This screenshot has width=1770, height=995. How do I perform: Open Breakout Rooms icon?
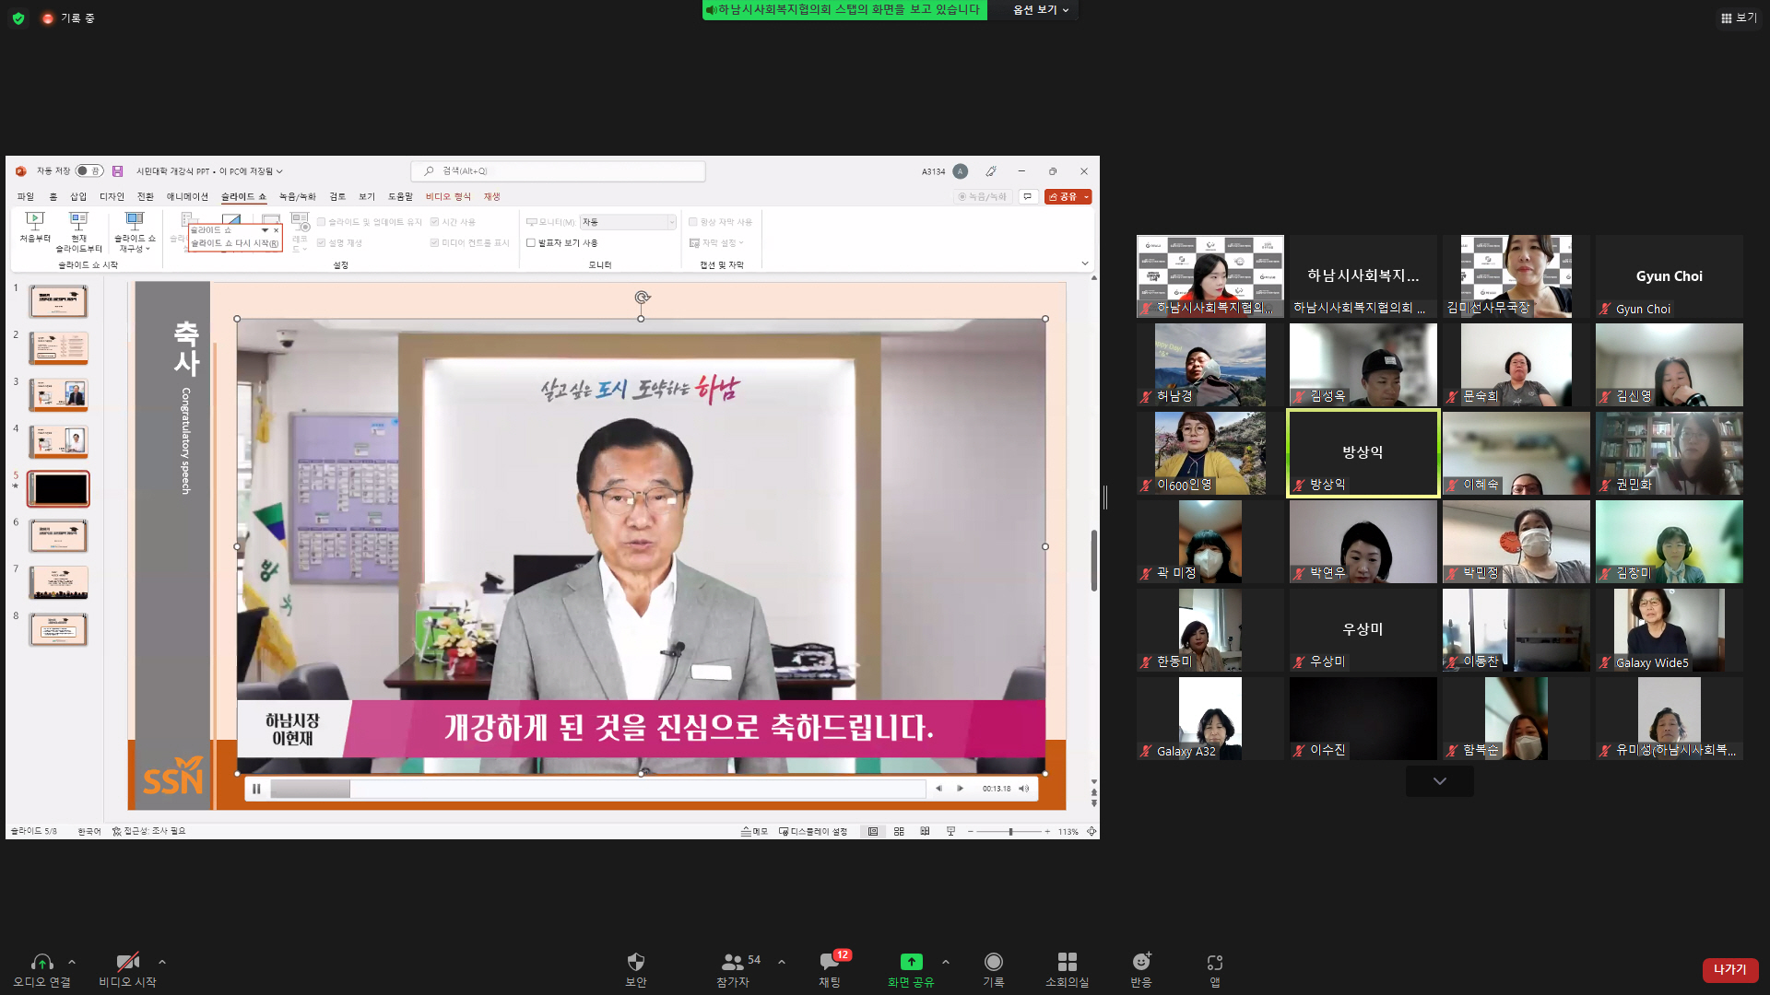pyautogui.click(x=1067, y=962)
